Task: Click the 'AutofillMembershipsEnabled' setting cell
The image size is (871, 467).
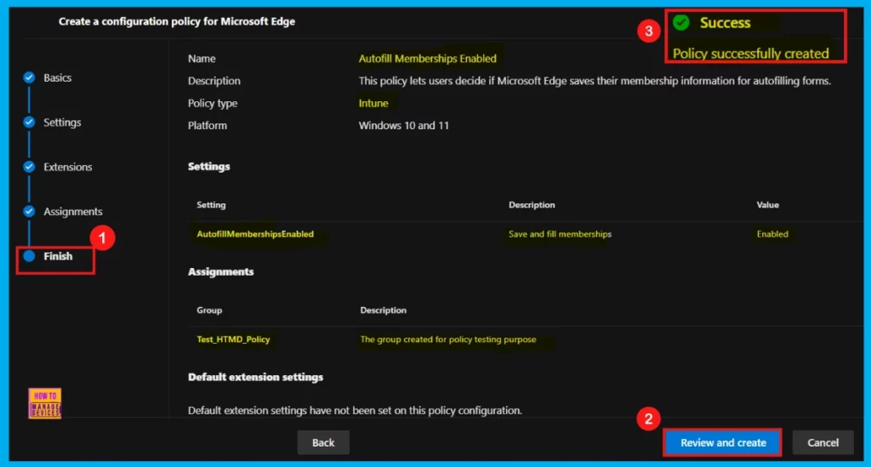Action: point(255,234)
